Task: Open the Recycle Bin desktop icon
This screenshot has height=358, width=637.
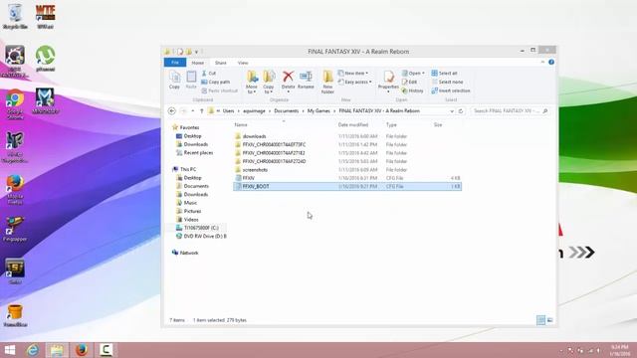Action: (x=15, y=17)
